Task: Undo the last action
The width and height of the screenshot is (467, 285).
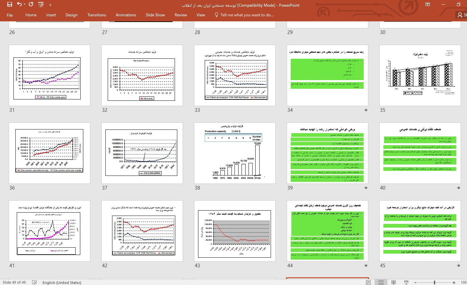Action: pos(19,5)
